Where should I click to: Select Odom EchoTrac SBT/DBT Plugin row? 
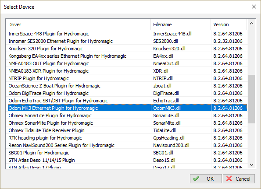coord(128,101)
